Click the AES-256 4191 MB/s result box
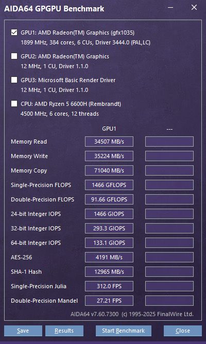Screen dimensions: 206x344 point(109,257)
